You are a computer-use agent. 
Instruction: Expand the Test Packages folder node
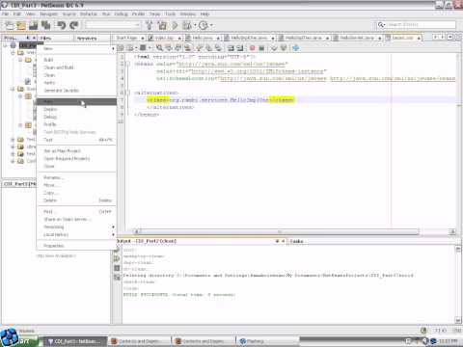(13, 140)
